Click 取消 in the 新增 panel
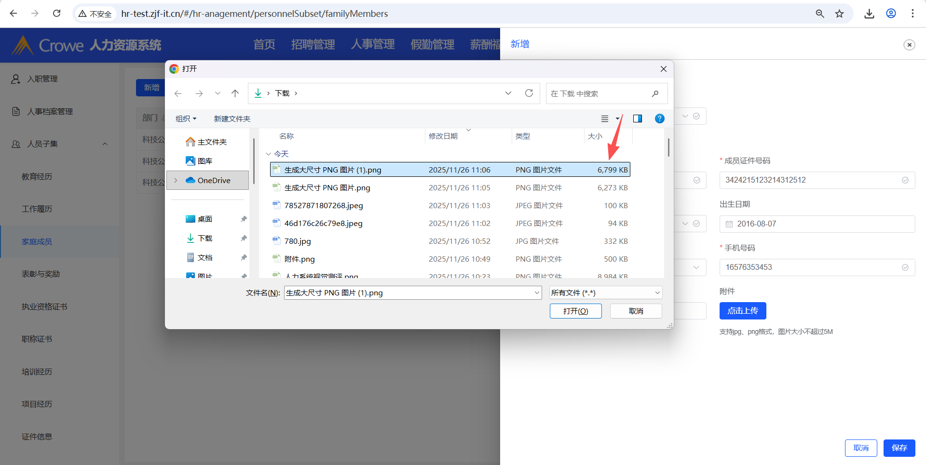Image resolution: width=926 pixels, height=465 pixels. point(861,448)
